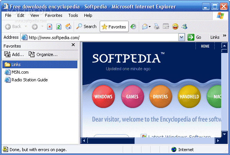Open the View menu
Image resolution: width=230 pixels, height=155 pixels.
tap(34, 15)
